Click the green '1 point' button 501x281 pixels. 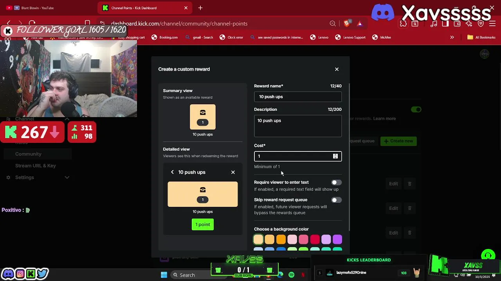pyautogui.click(x=203, y=224)
